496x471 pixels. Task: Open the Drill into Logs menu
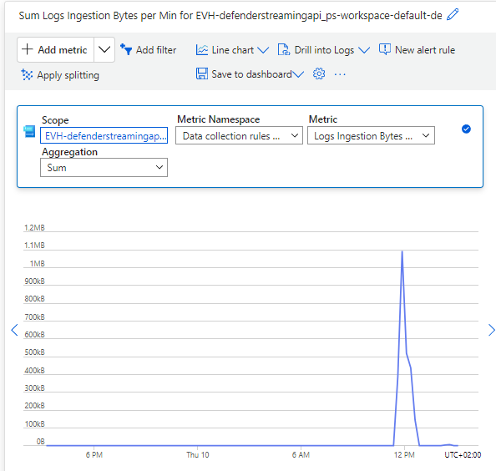tap(324, 49)
